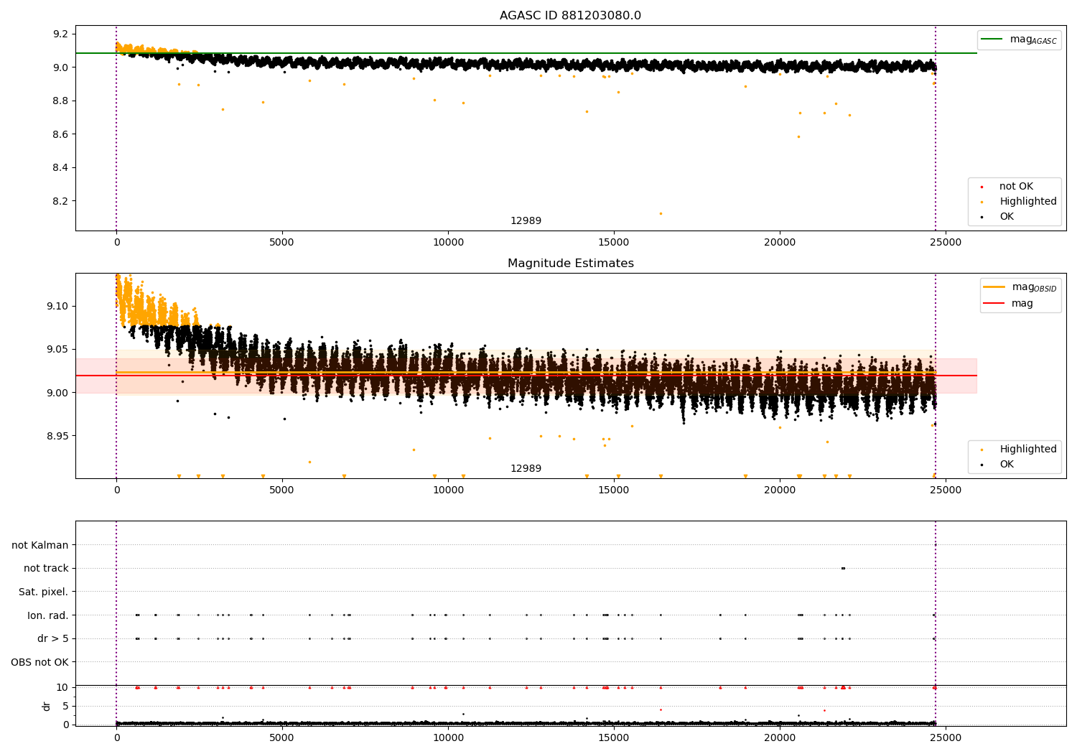
Task: Click the 'dr' y-axis label
Action: point(47,706)
